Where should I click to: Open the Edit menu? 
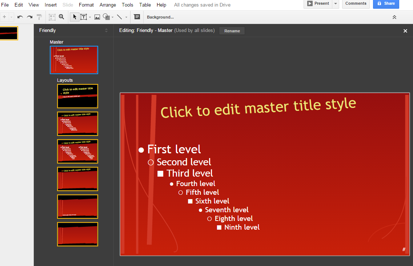(19, 5)
